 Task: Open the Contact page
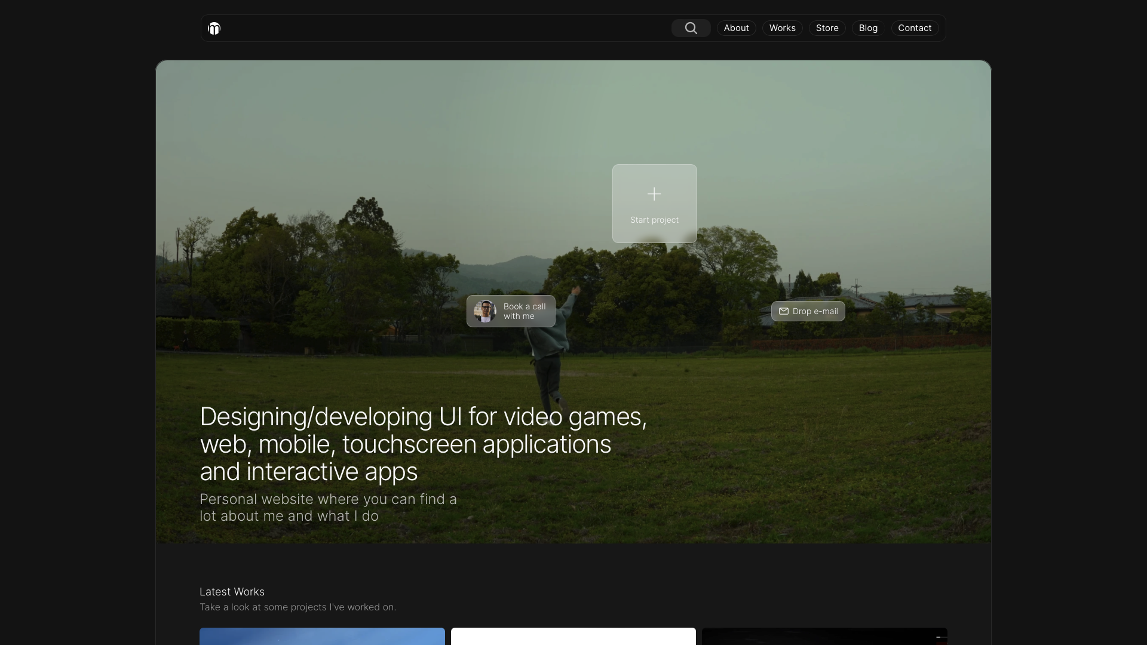coord(915,28)
